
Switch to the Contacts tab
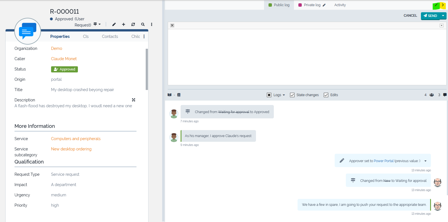pyautogui.click(x=110, y=36)
